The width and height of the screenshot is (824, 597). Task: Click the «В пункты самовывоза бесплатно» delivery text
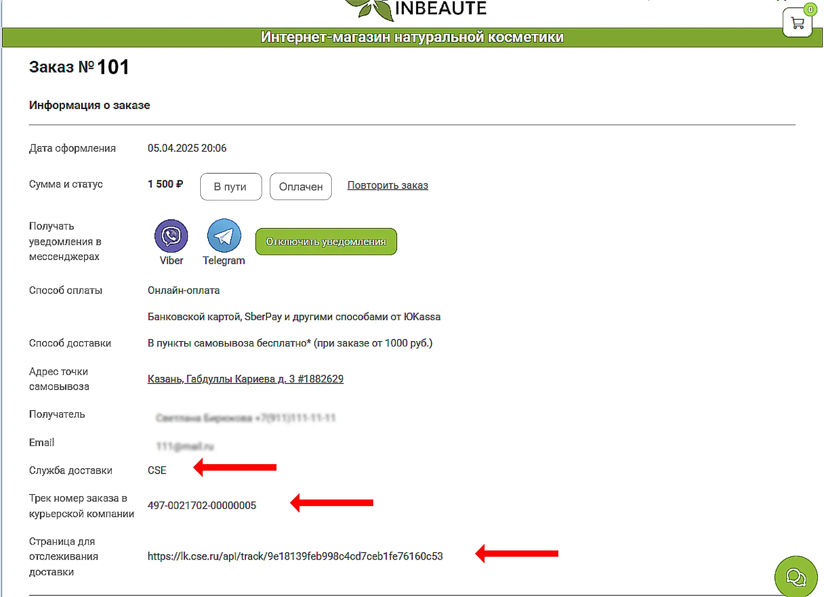[x=290, y=343]
